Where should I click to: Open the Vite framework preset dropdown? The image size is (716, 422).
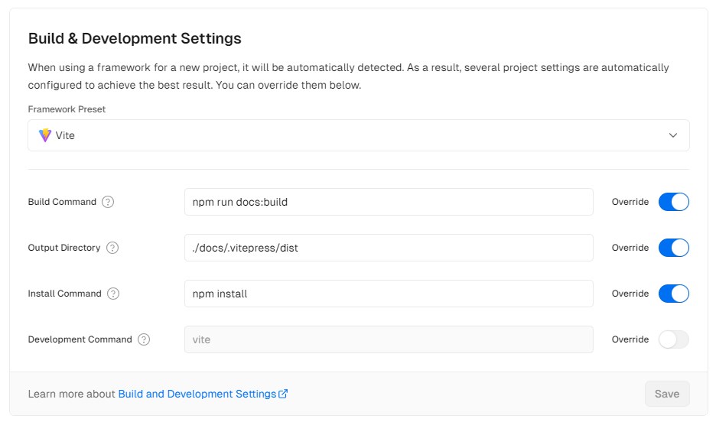(x=359, y=135)
